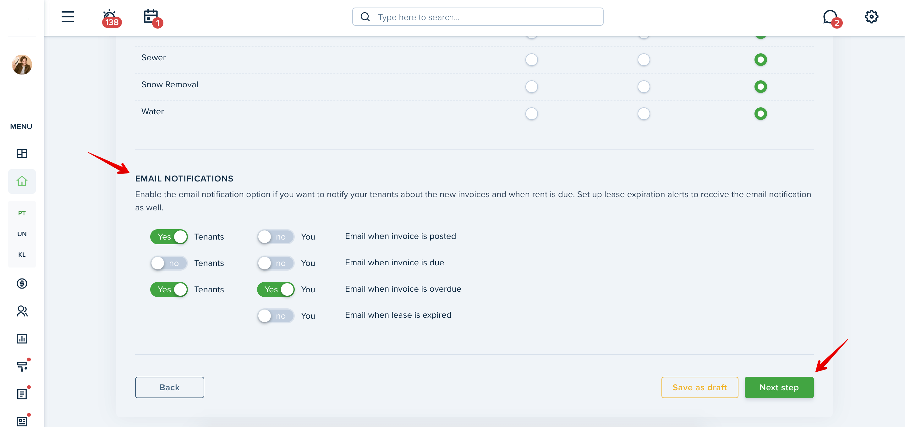Click 'Email when invoice is due' text
Viewport: 905px width, 427px height.
coord(395,263)
